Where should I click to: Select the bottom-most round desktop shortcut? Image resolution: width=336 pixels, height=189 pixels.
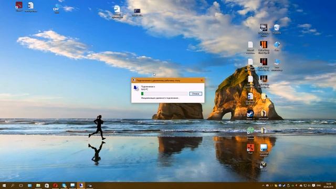(x=264, y=166)
